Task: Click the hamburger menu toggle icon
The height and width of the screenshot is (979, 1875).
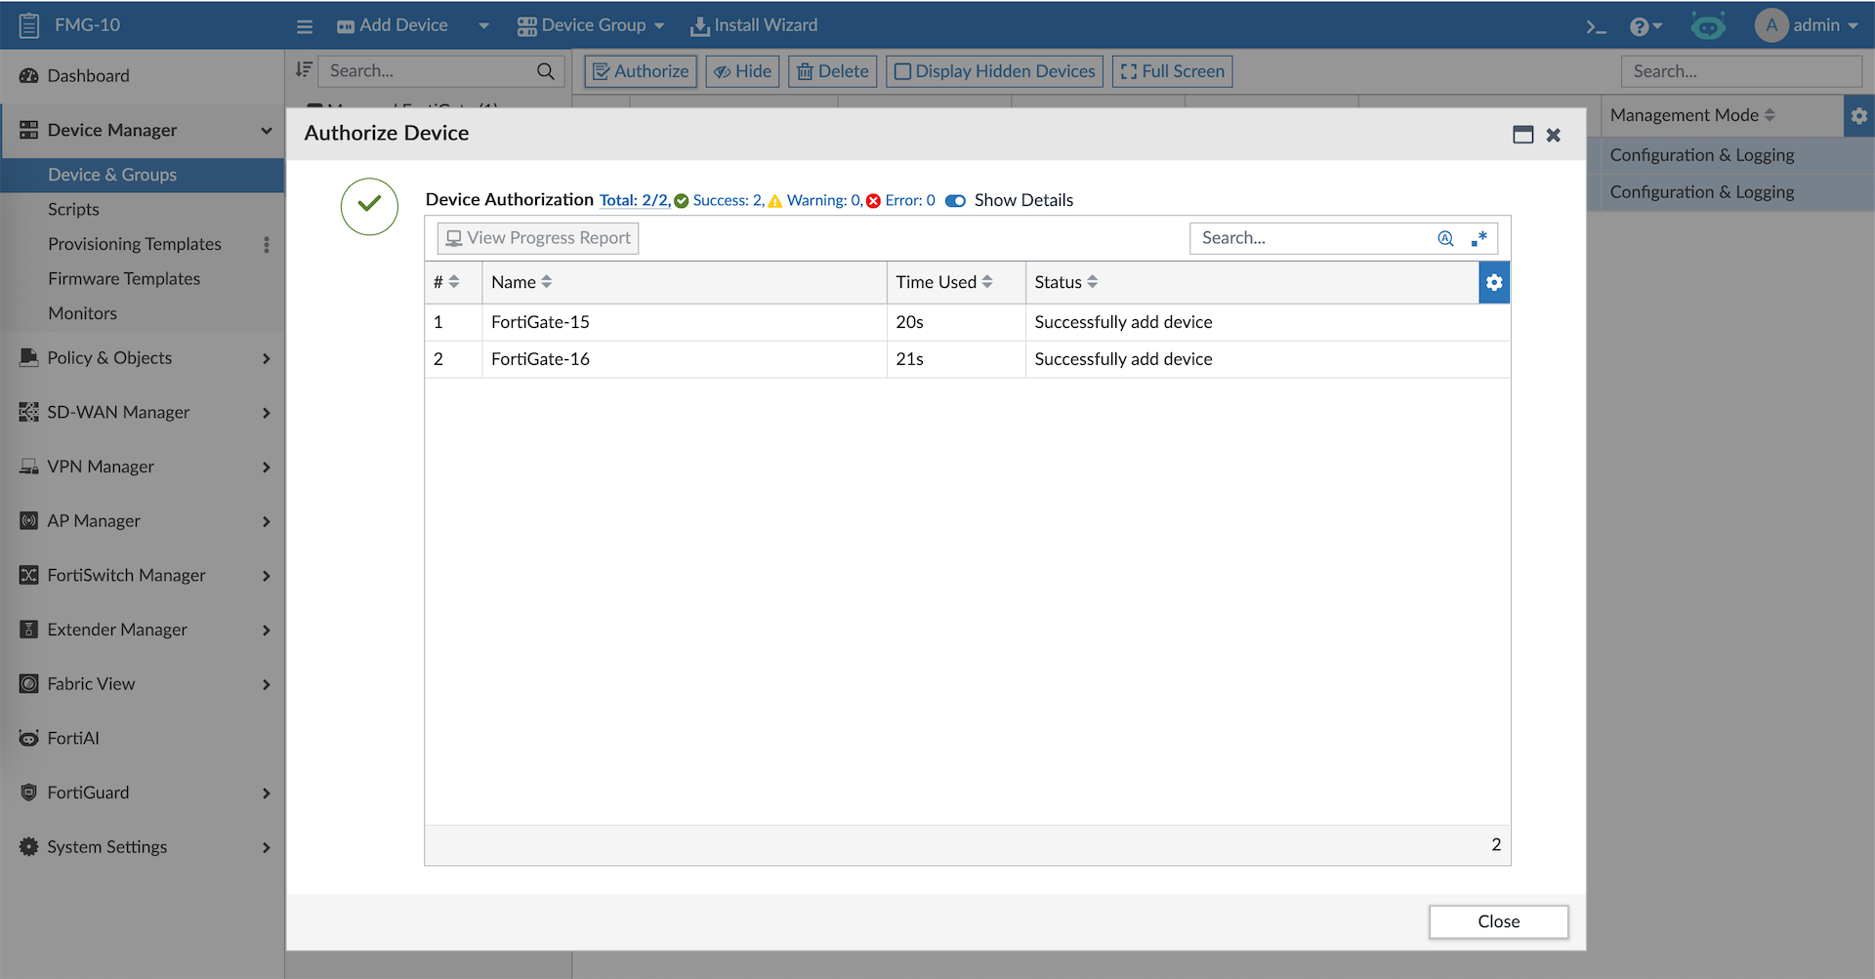Action: (x=305, y=26)
